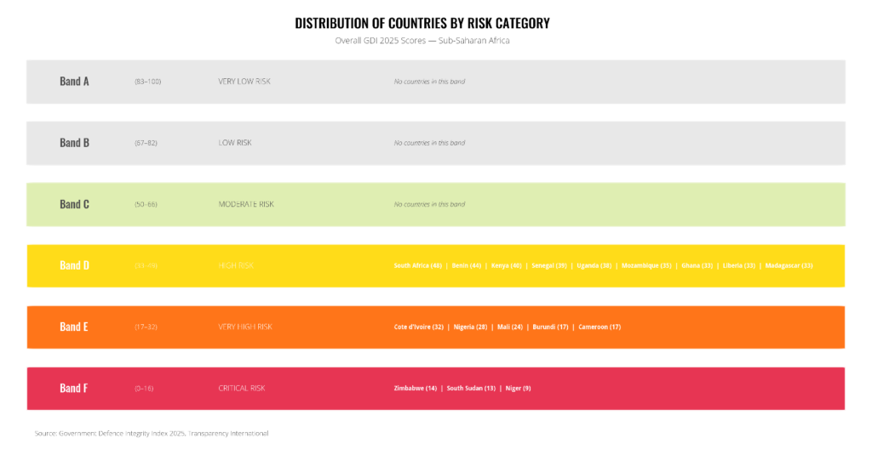Select Zimbabwe (14) entry
872x455 pixels.
(x=416, y=389)
